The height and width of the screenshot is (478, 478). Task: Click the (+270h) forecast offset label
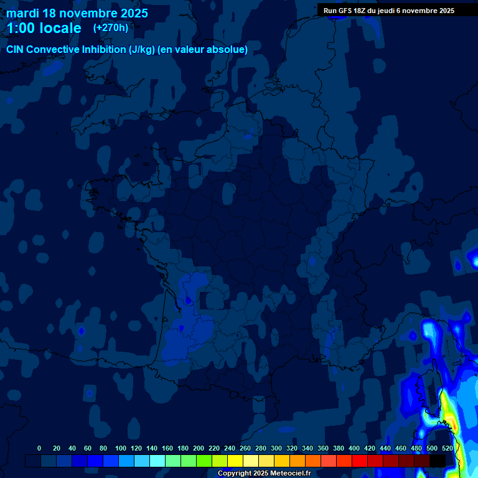(110, 28)
